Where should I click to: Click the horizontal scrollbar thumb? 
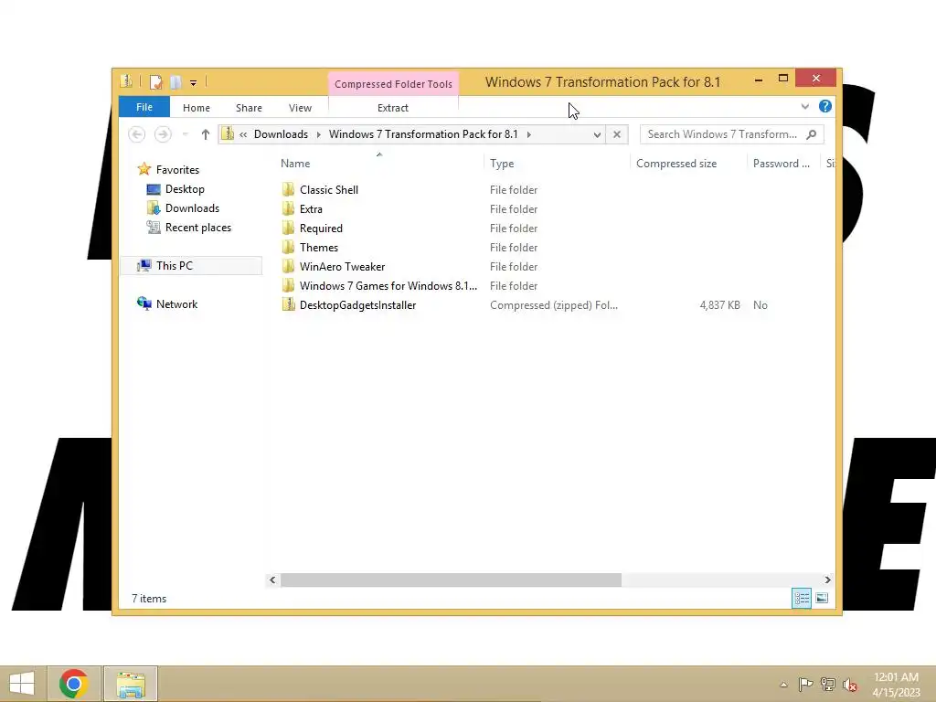pyautogui.click(x=451, y=580)
